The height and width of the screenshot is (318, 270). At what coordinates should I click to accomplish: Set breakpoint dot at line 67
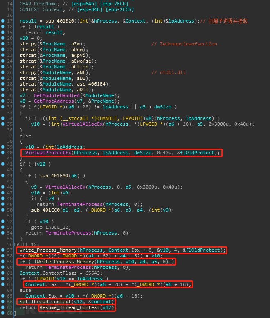3,307
